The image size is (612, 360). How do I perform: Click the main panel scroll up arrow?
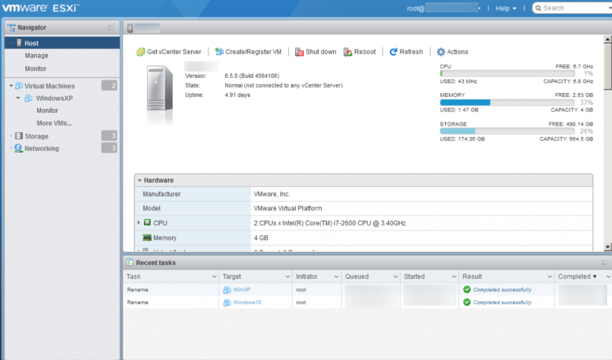pyautogui.click(x=608, y=40)
